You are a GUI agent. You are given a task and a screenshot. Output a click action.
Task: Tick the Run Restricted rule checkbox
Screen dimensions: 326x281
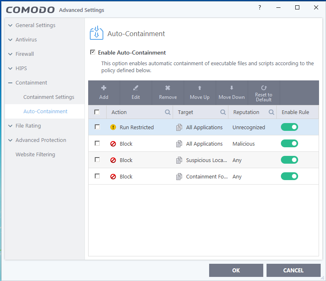coord(97,127)
